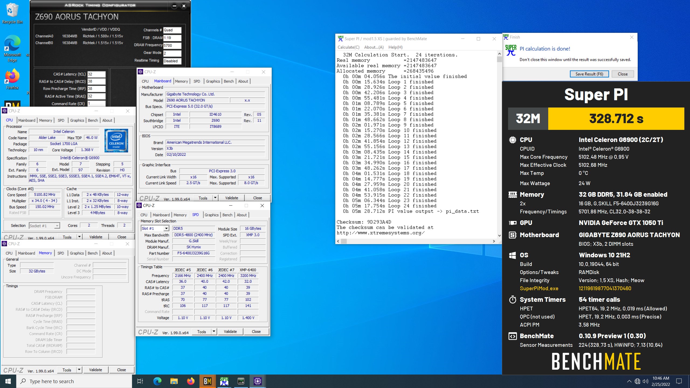This screenshot has height=388, width=690.
Task: Open the volume tray icon
Action: (x=645, y=381)
